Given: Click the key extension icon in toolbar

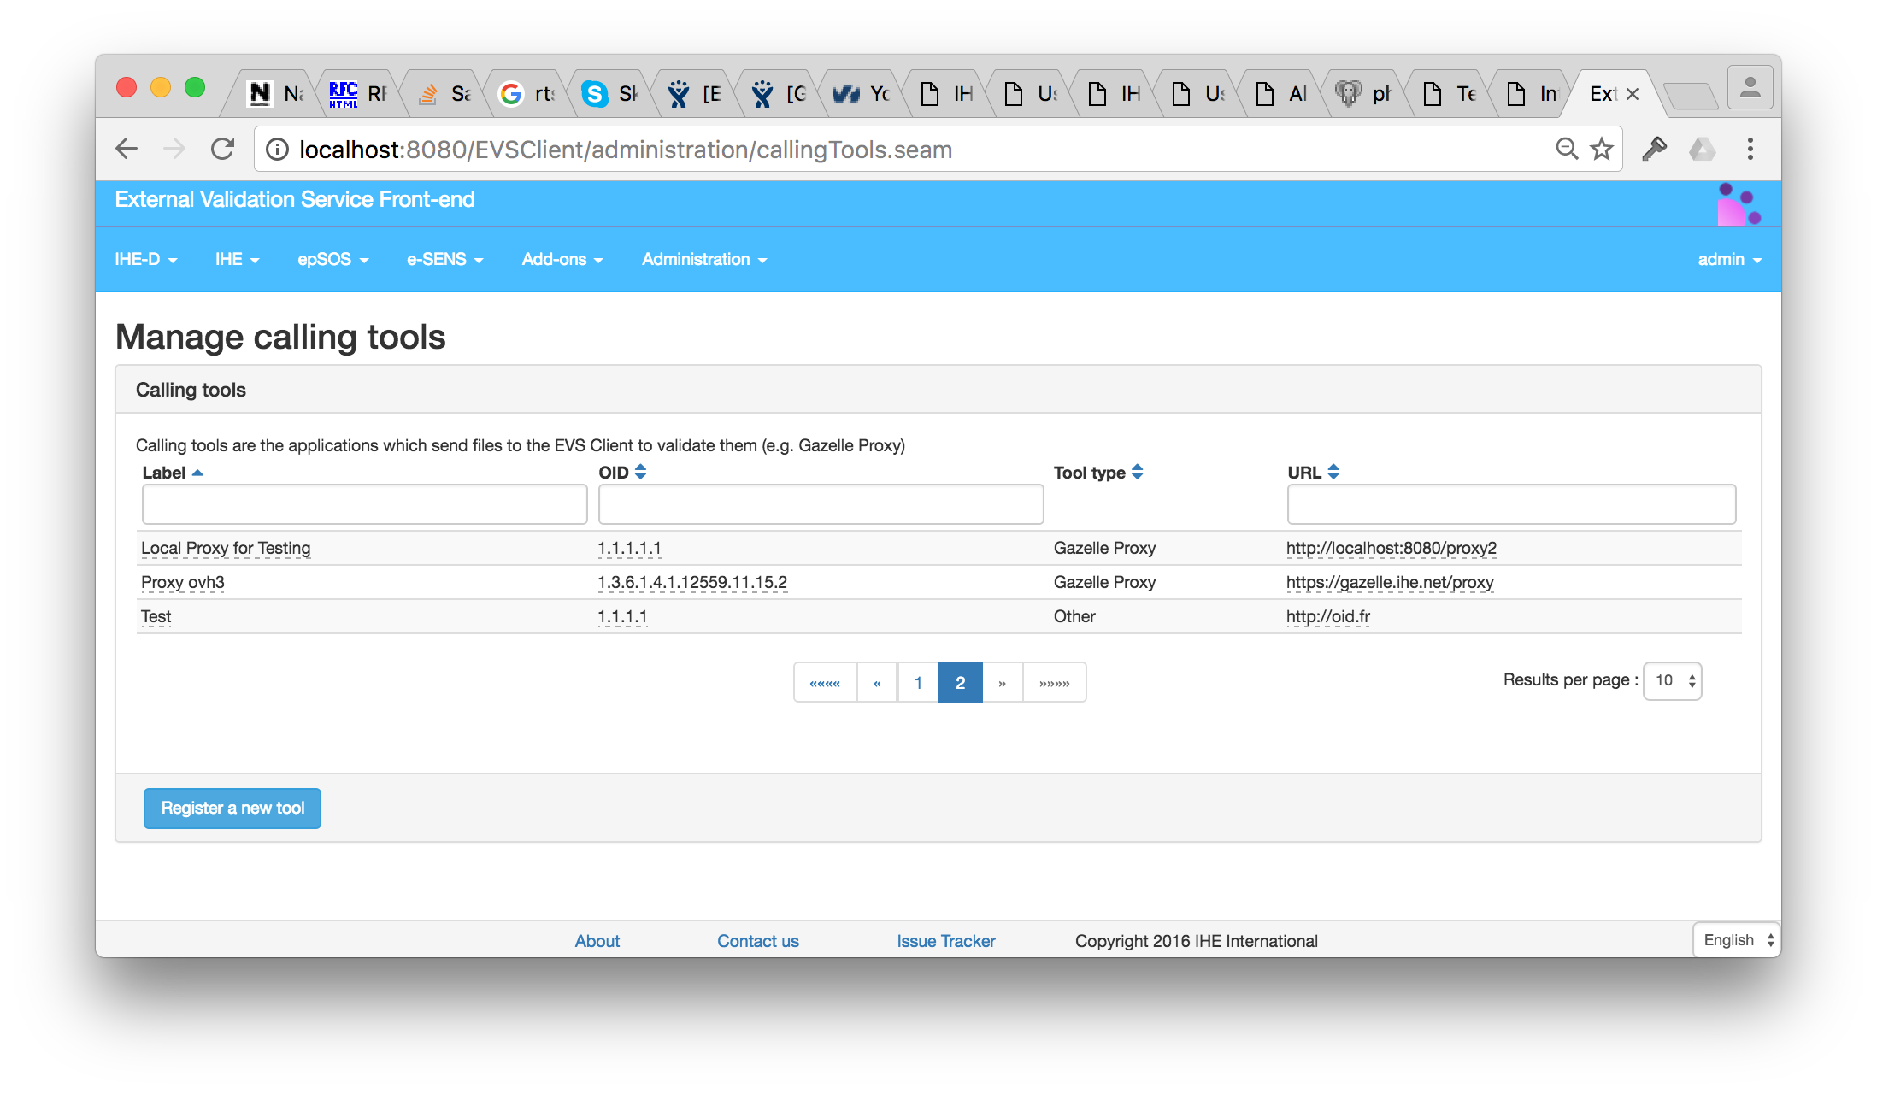Looking at the screenshot, I should point(1654,148).
